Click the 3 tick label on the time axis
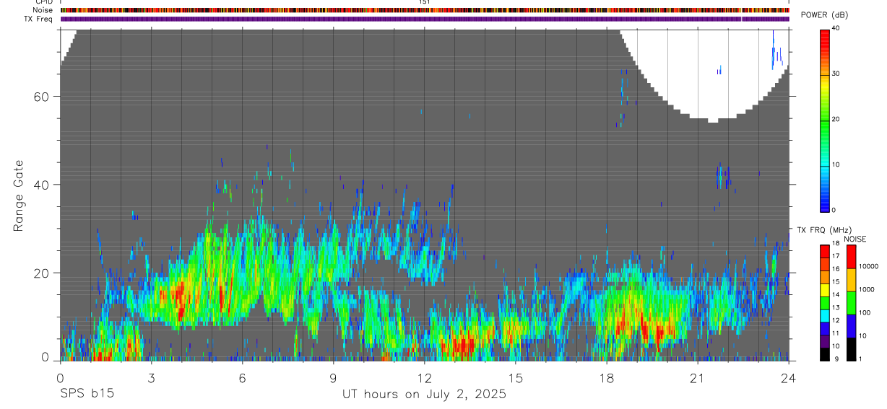Image resolution: width=887 pixels, height=409 pixels. point(151,378)
